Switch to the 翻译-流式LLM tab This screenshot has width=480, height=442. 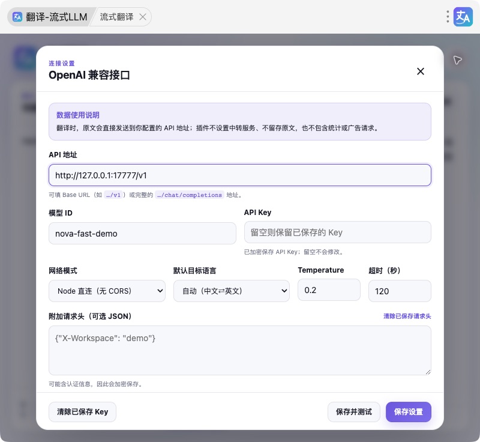coord(50,17)
